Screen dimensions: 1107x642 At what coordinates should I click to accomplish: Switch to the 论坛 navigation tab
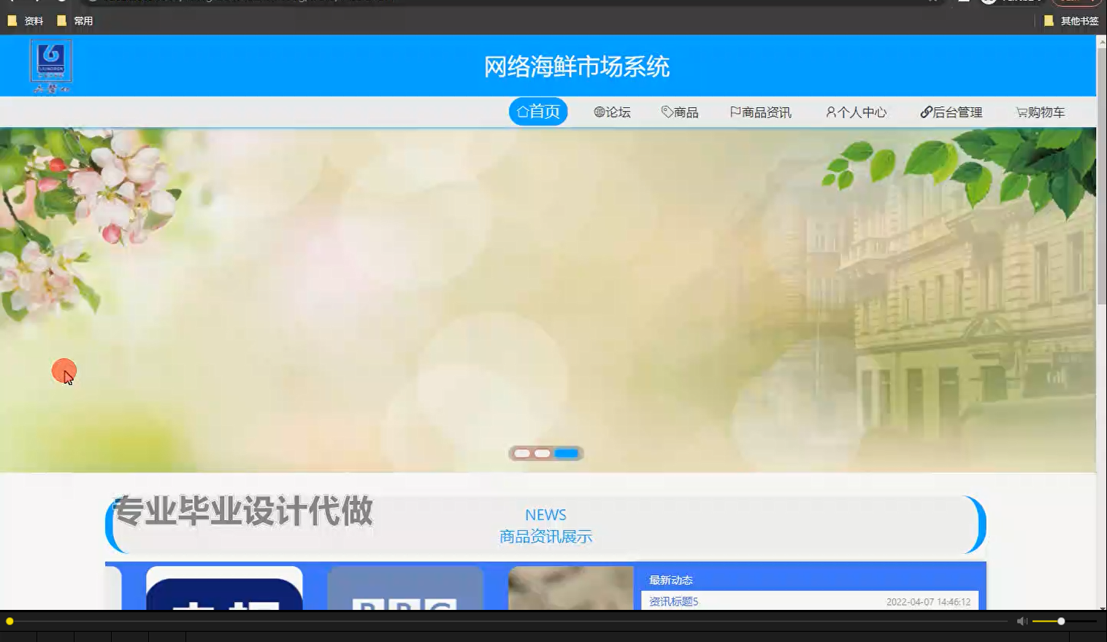click(612, 112)
